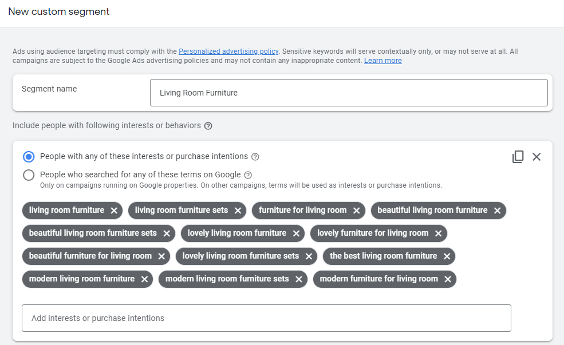This screenshot has height=345, width=564.
Task: Open the Personalized advertising policy link
Action: click(x=228, y=51)
